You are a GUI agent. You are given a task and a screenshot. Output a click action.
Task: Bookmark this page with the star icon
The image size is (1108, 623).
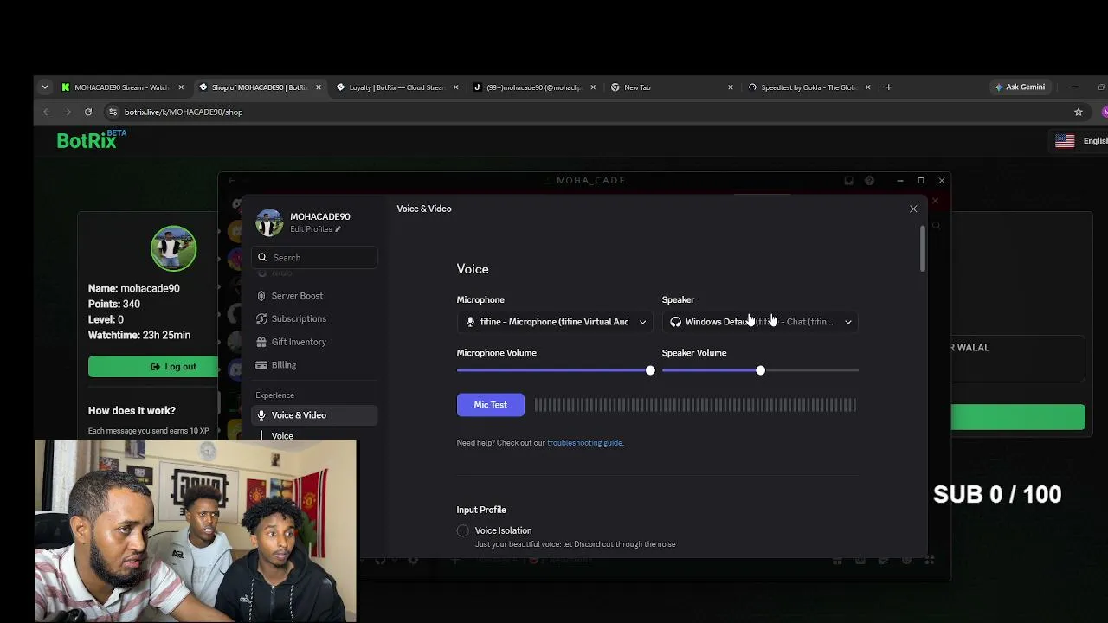pos(1079,112)
